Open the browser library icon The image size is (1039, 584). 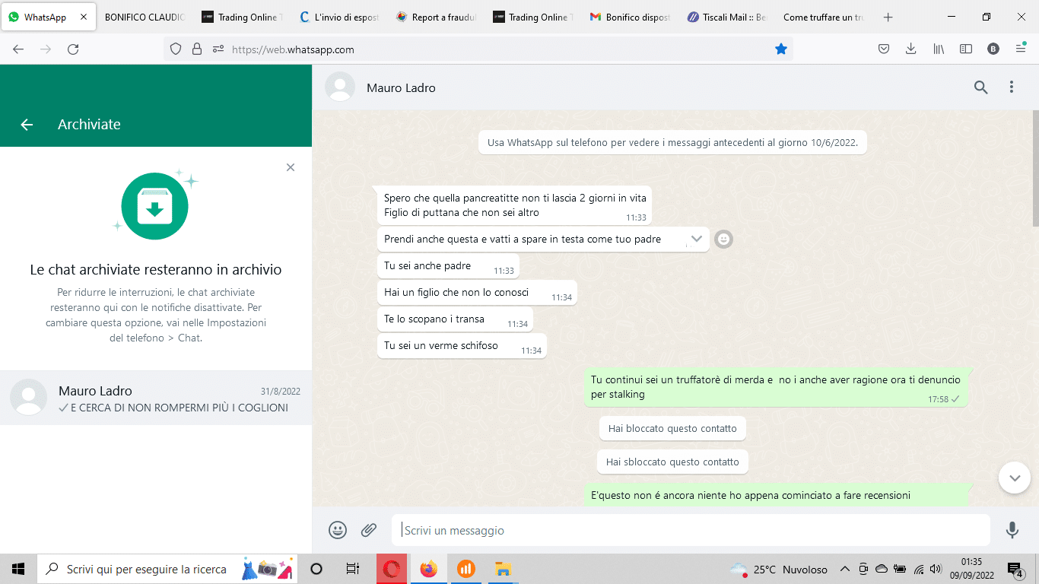pyautogui.click(x=939, y=49)
